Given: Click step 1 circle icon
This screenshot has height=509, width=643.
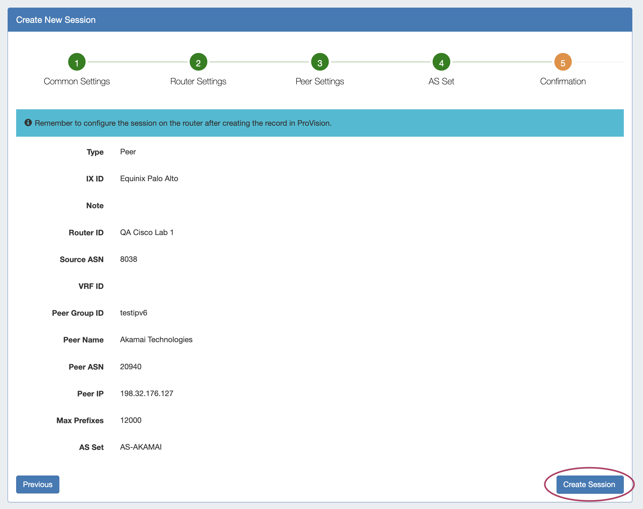Looking at the screenshot, I should 77,62.
